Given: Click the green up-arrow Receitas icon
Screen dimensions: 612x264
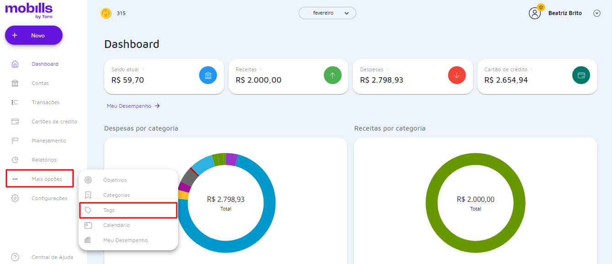Looking at the screenshot, I should (x=332, y=75).
